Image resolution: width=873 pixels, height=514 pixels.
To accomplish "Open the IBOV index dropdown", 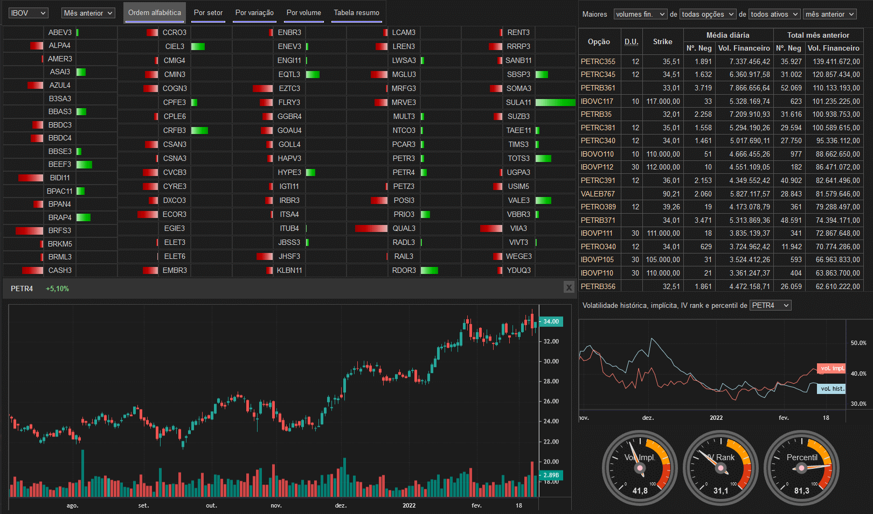I will click(29, 13).
